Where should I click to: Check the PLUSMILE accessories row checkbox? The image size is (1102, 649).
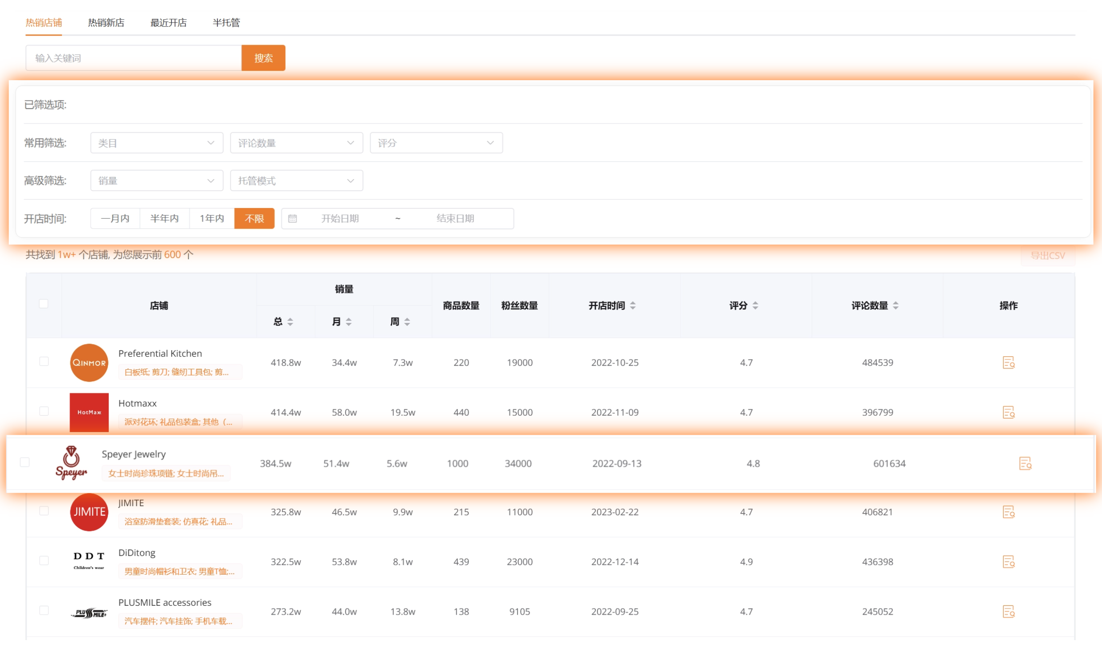[44, 611]
